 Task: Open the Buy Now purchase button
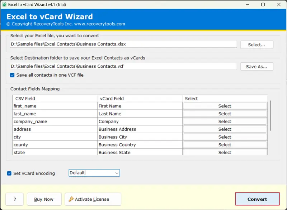(x=43, y=199)
